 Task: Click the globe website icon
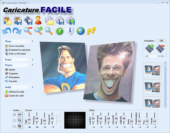pos(81,31)
